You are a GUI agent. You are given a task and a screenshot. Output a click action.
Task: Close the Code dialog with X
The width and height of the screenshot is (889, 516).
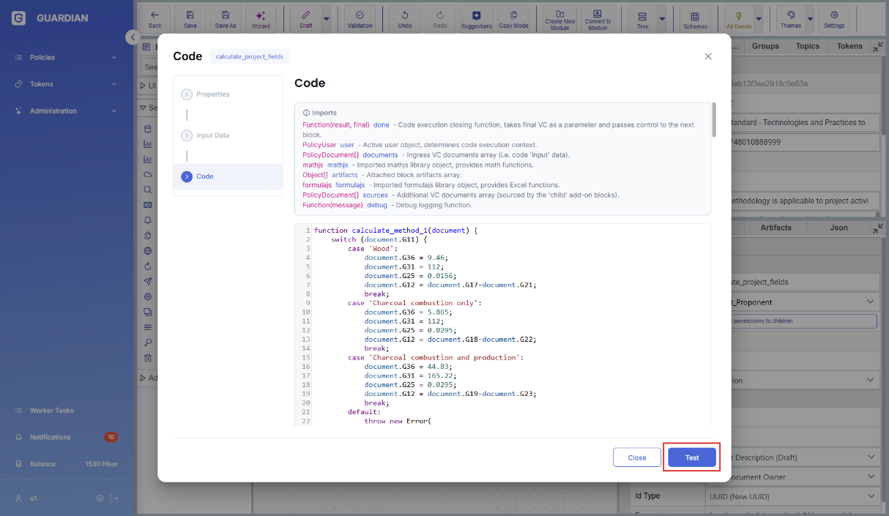(x=708, y=56)
